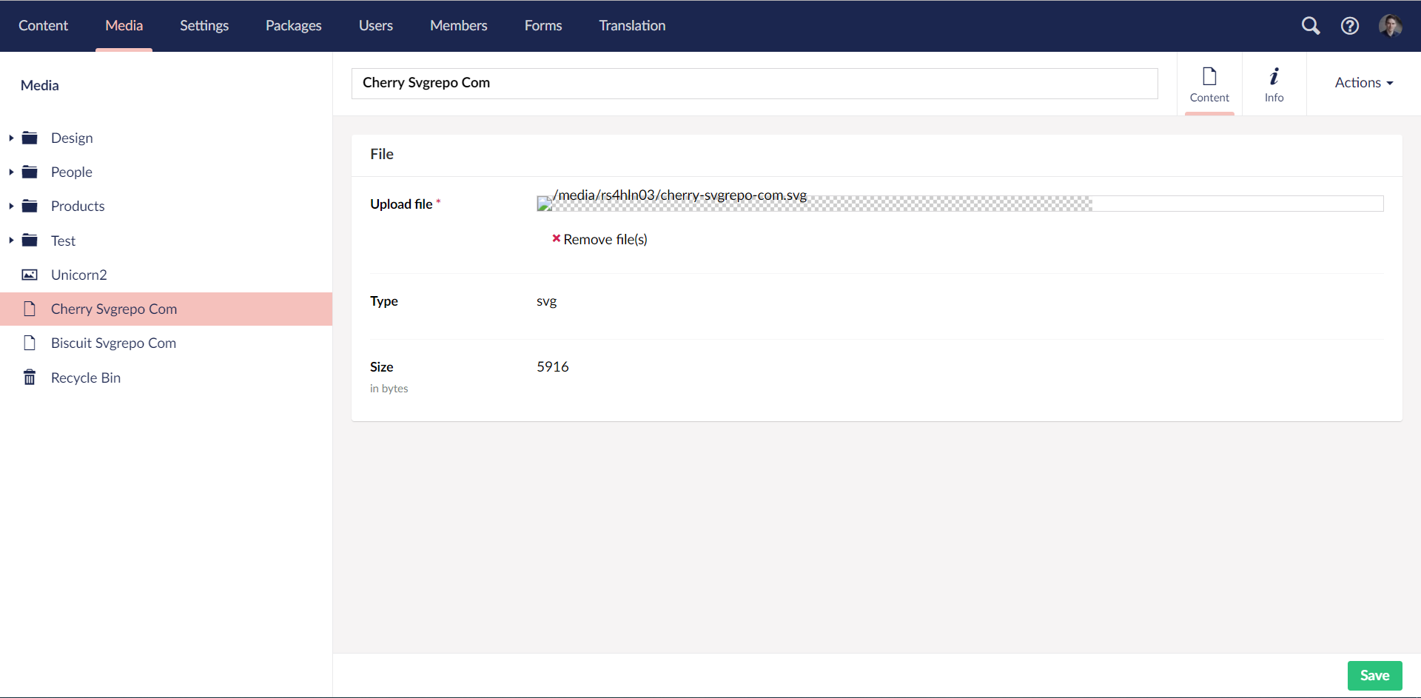Save the media item changes

click(x=1374, y=675)
